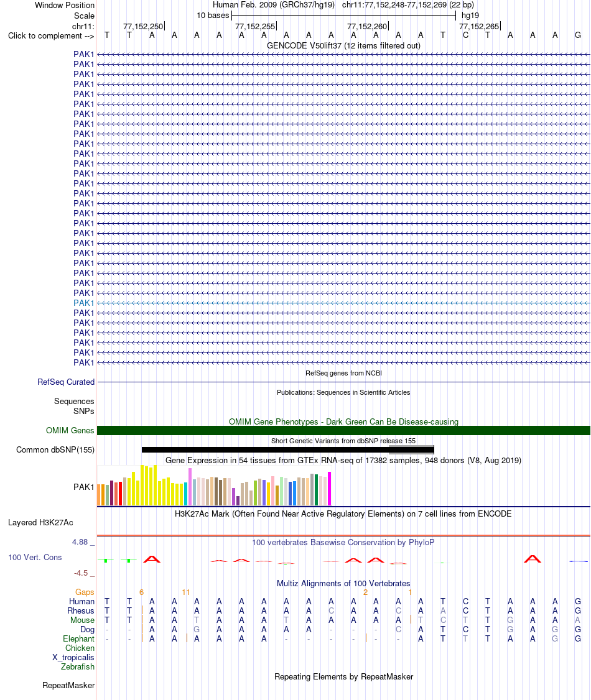This screenshot has height=700, width=591.
Task: Click the OMIM Genes track label
Action: [x=70, y=430]
